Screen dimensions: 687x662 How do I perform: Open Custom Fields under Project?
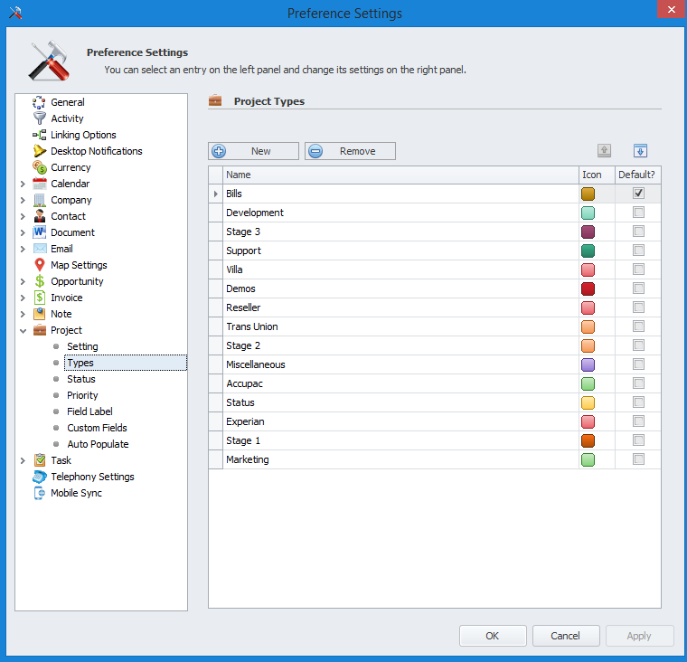point(97,428)
